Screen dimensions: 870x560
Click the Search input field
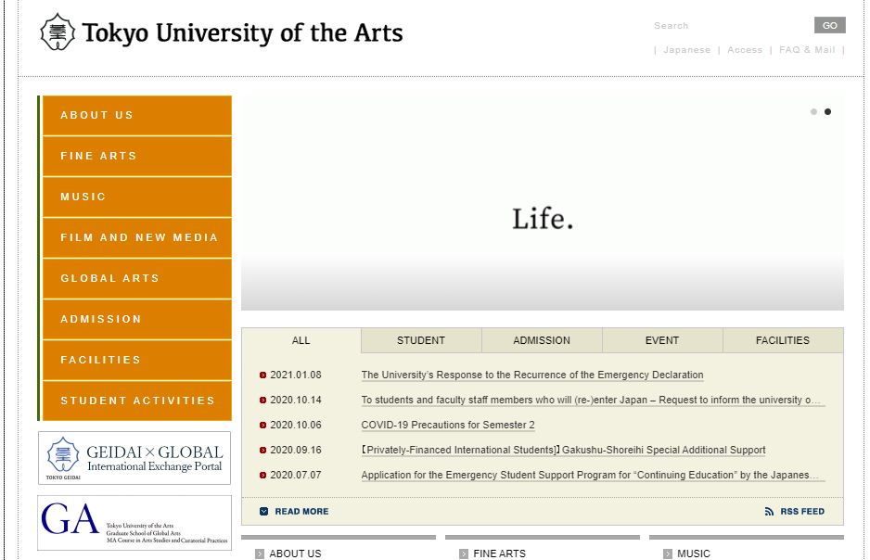click(x=731, y=26)
